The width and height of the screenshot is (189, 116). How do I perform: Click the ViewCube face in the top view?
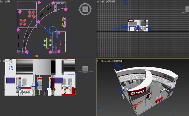(85, 9)
